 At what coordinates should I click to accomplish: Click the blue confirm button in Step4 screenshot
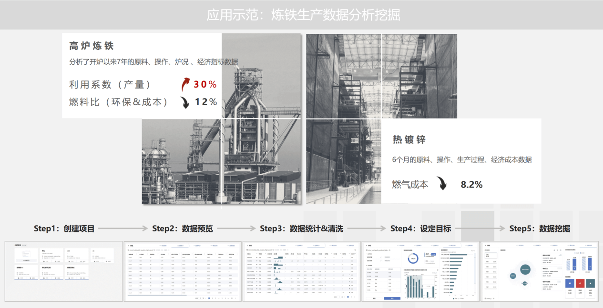click(392, 298)
